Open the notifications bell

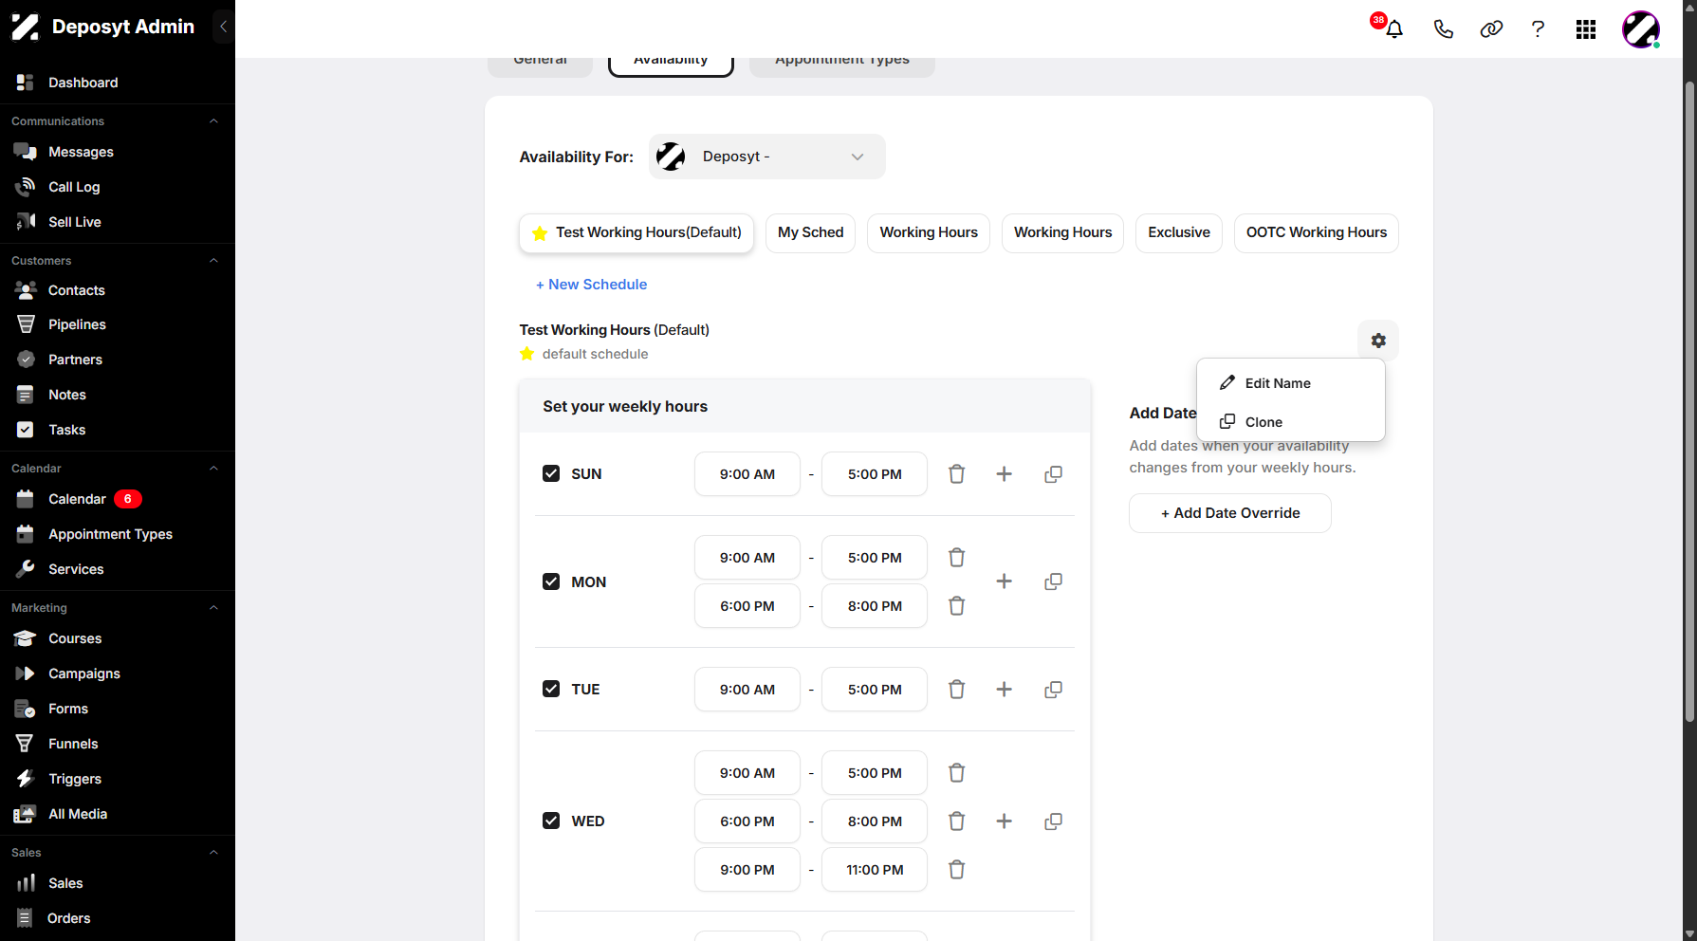point(1393,29)
